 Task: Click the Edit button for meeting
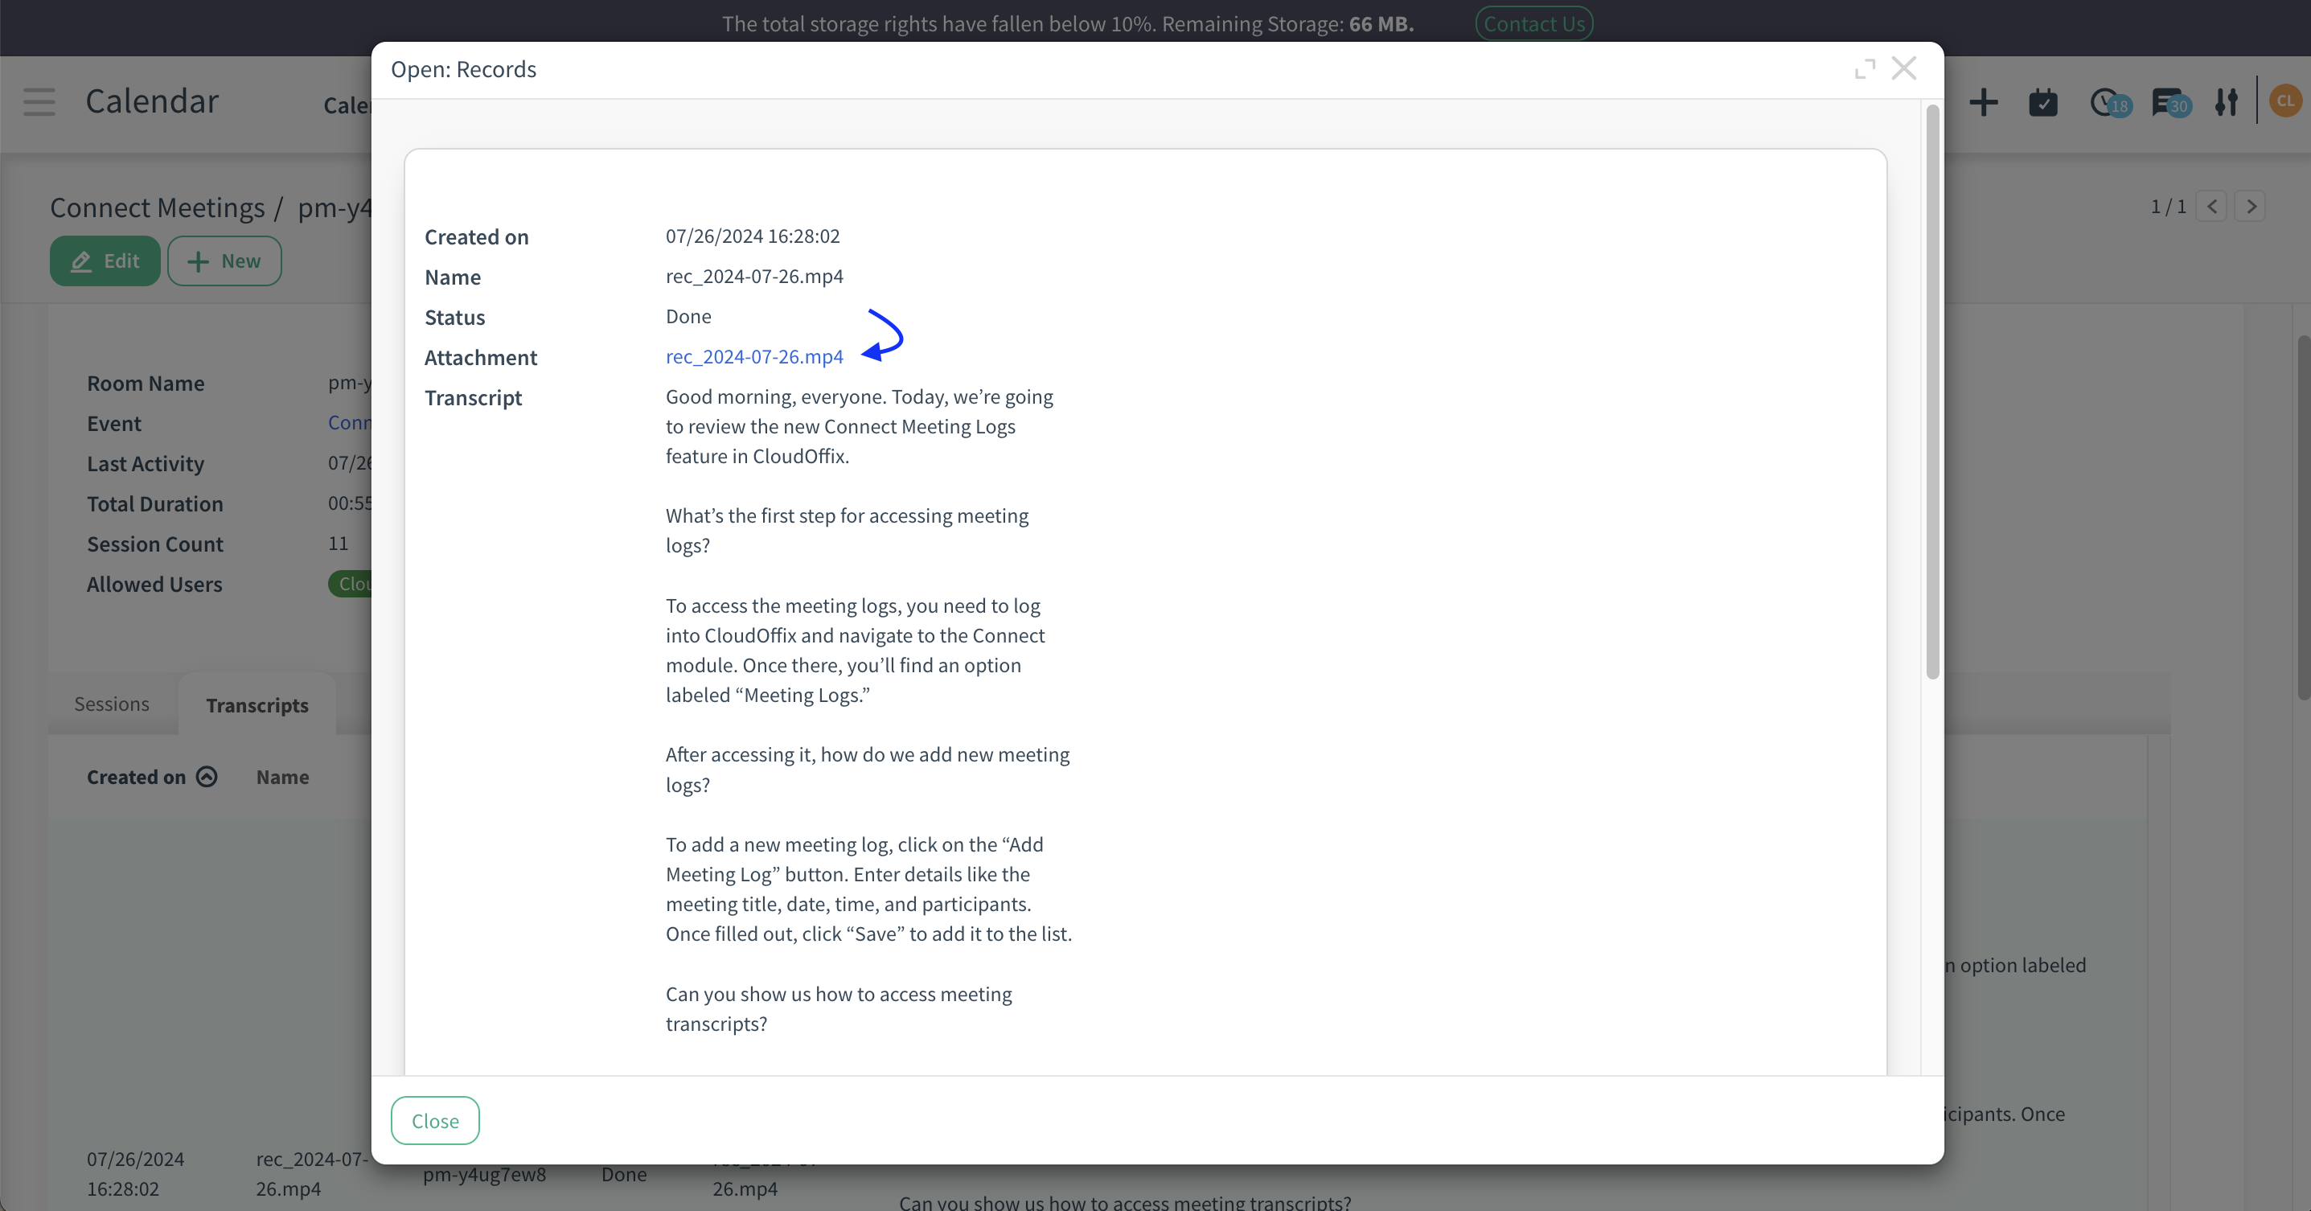pyautogui.click(x=104, y=260)
